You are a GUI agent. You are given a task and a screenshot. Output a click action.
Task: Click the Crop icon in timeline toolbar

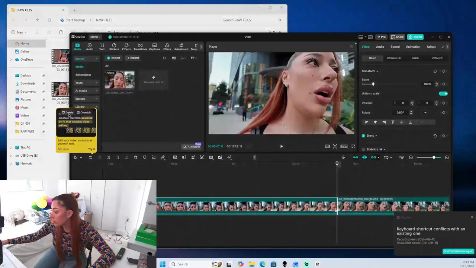click(154, 157)
